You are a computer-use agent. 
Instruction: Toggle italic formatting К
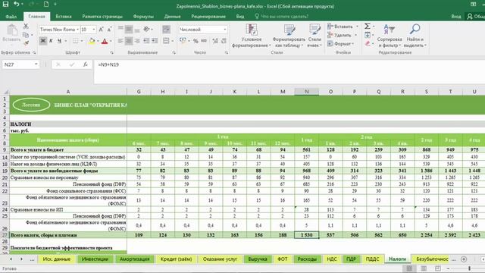pos(51,41)
